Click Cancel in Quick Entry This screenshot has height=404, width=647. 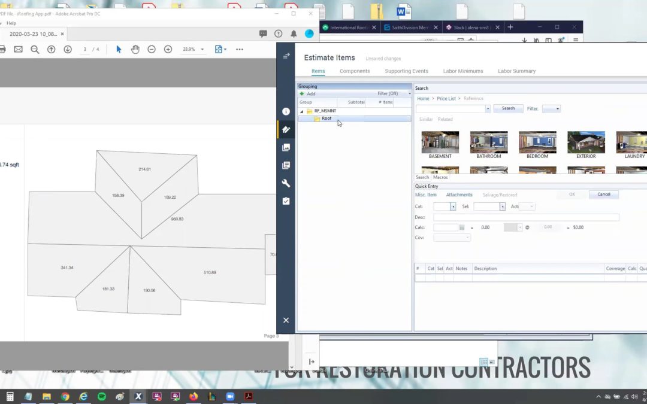click(603, 194)
